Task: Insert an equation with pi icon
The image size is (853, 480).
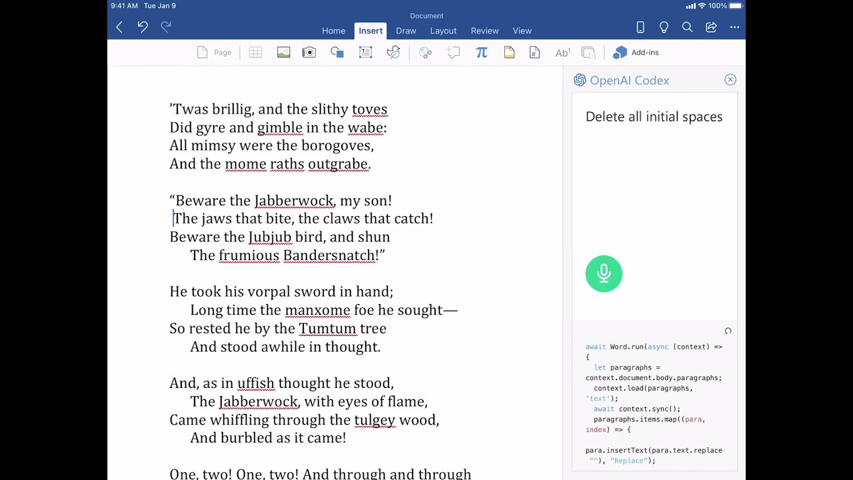Action: (x=481, y=53)
